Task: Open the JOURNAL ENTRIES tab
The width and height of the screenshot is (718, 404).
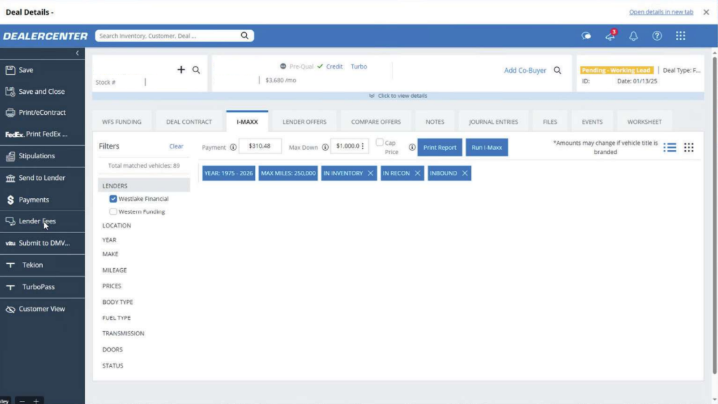Action: 494,122
